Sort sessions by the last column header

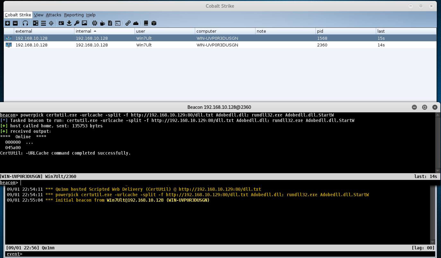pyautogui.click(x=406, y=31)
